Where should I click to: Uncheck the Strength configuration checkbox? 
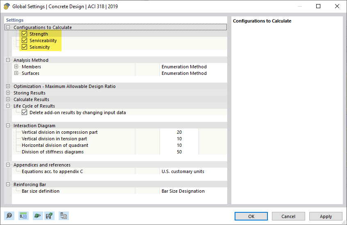tap(25, 34)
